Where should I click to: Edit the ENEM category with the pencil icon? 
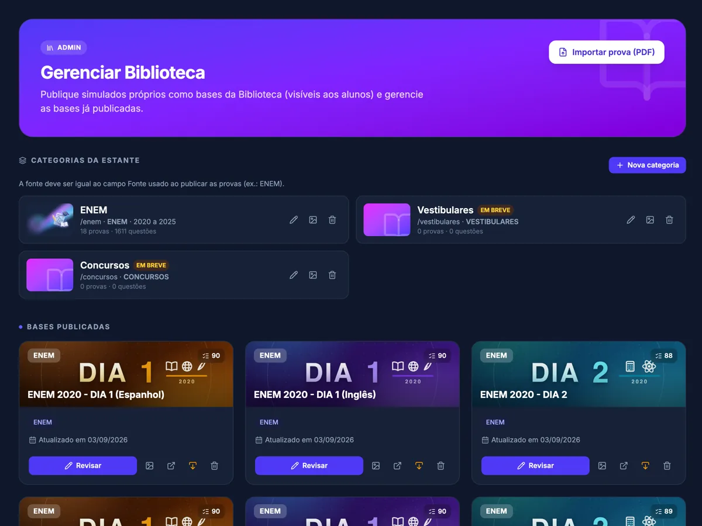pyautogui.click(x=294, y=220)
